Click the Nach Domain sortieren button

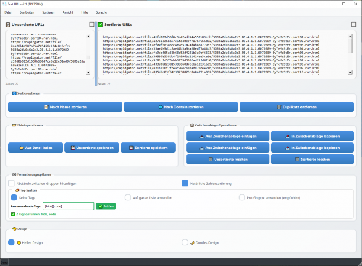181,107
